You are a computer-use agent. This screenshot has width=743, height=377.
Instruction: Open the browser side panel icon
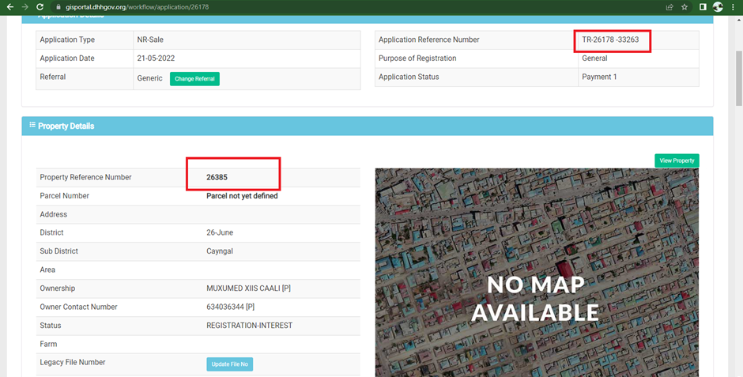703,7
